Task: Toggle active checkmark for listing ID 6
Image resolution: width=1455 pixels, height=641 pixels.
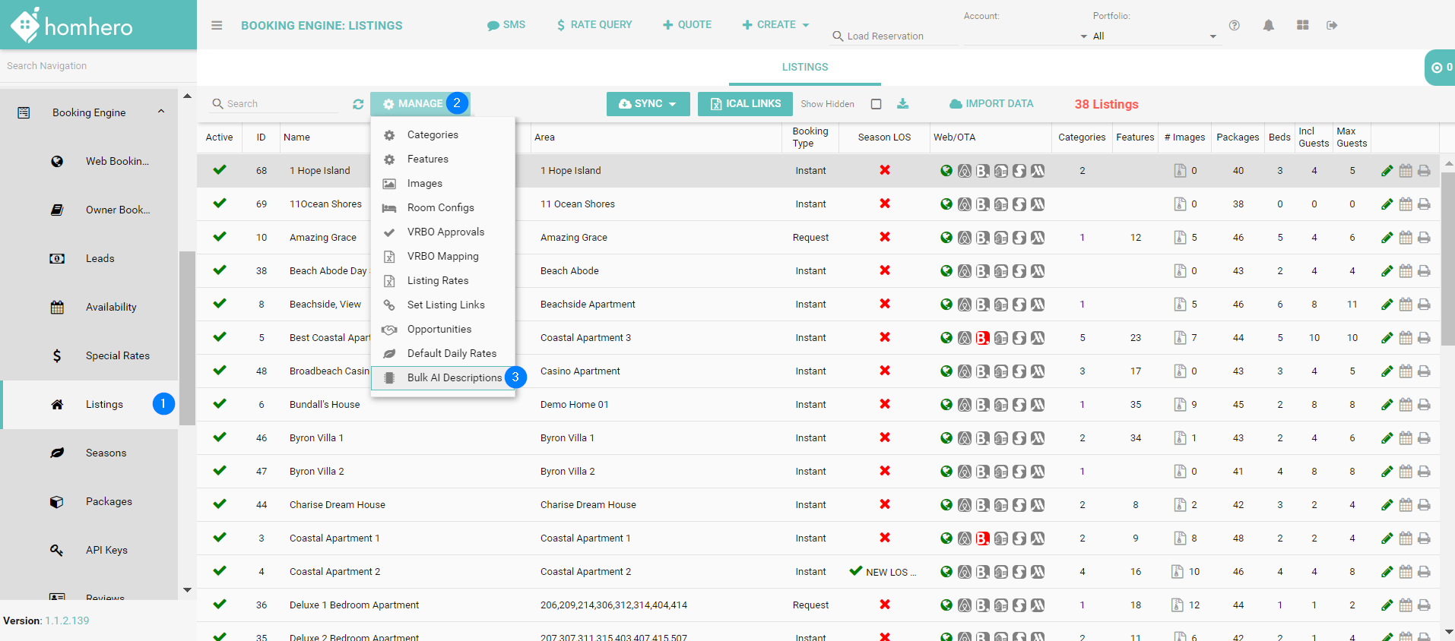Action: coord(220,404)
